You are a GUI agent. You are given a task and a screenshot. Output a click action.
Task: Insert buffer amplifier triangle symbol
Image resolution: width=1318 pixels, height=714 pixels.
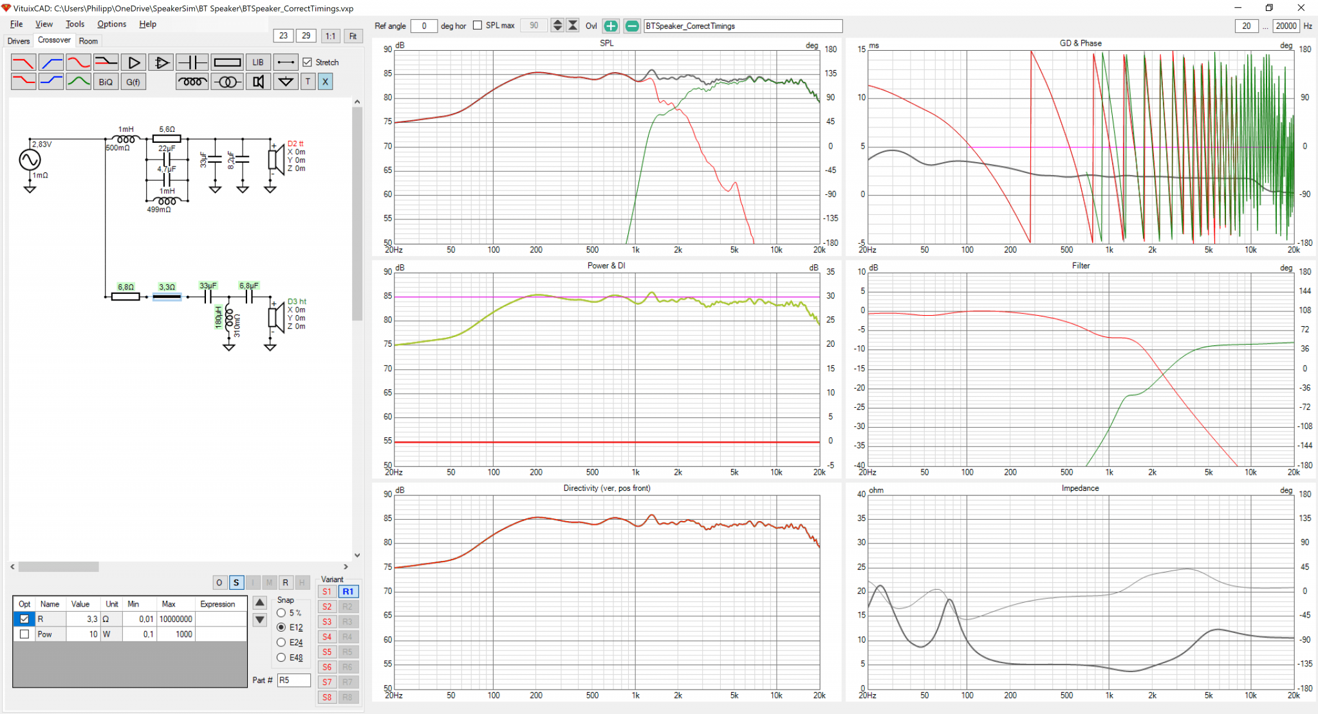pyautogui.click(x=134, y=62)
